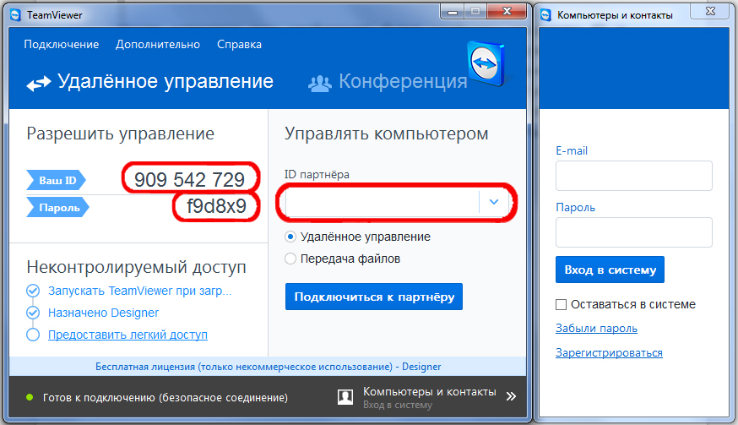The height and width of the screenshot is (425, 738).
Task: Click the green connection status indicator
Action: pos(30,397)
